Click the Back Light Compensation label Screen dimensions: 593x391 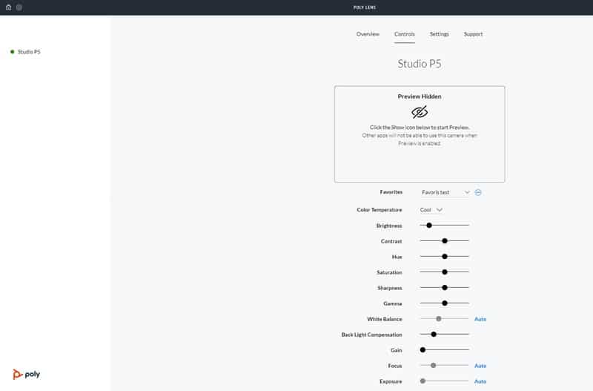click(372, 335)
